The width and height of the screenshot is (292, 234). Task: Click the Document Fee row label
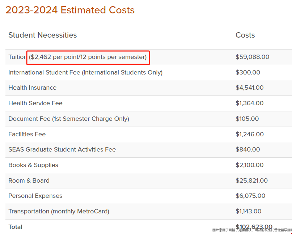coord(69,119)
